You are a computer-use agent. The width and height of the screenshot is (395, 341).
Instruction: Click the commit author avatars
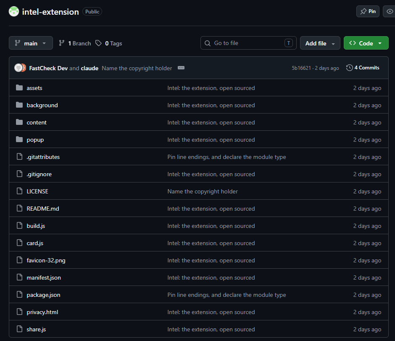[20, 68]
